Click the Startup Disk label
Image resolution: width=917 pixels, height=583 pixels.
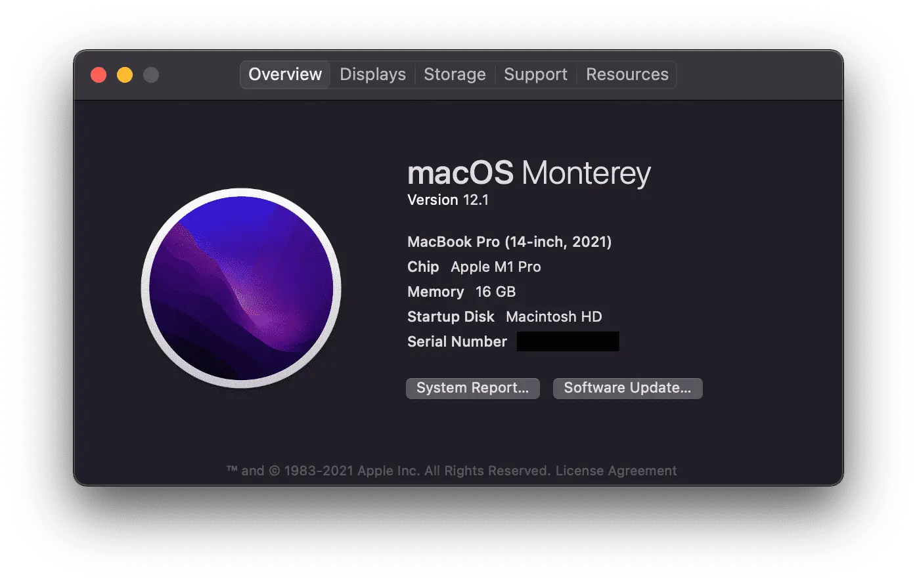point(451,317)
